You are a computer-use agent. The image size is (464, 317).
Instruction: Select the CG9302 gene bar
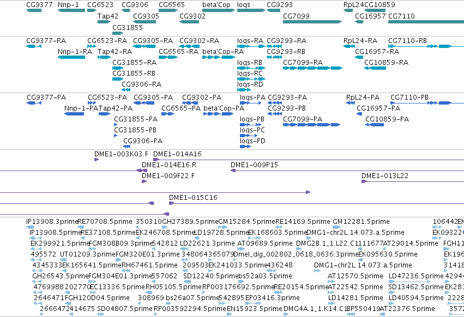[189, 22]
